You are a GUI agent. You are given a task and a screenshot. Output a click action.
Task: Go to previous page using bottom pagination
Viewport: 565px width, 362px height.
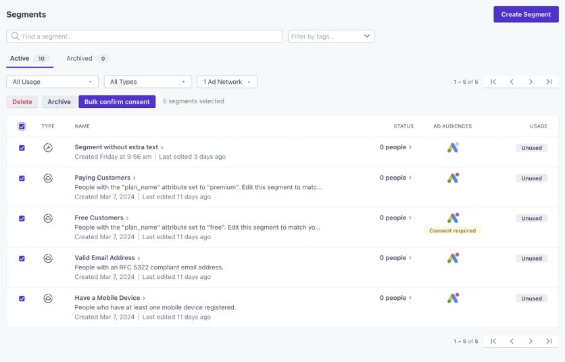click(512, 341)
